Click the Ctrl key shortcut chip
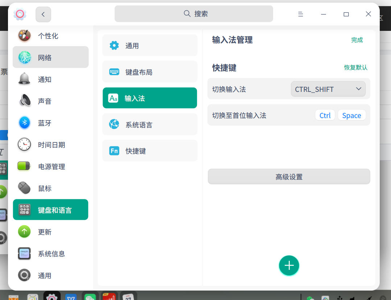 [325, 115]
